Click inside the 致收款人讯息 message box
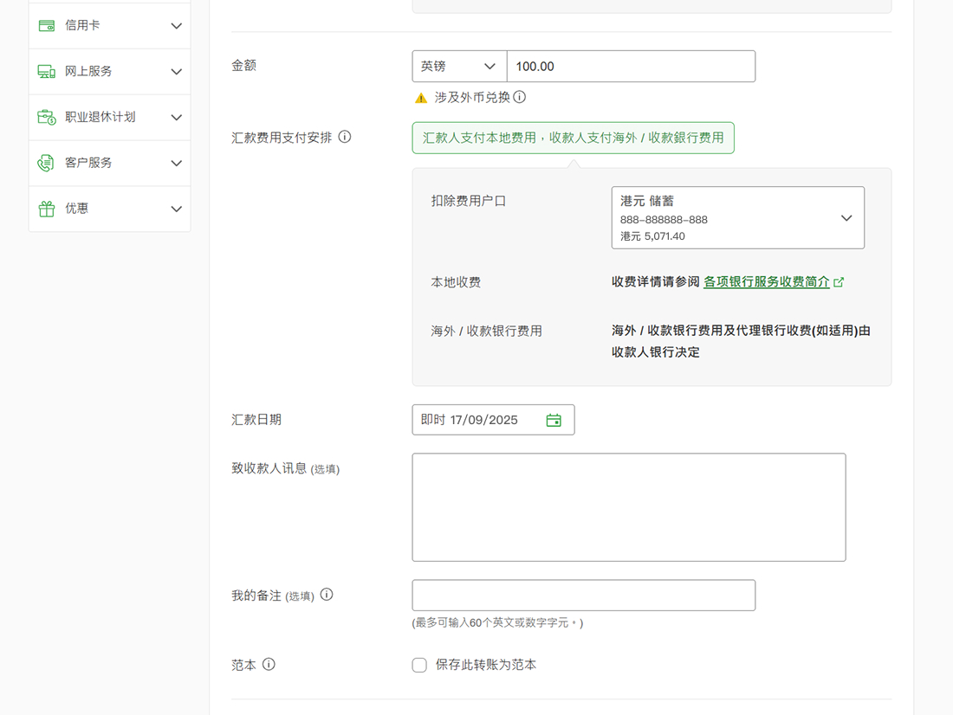The height and width of the screenshot is (715, 953). click(x=628, y=506)
